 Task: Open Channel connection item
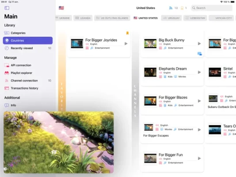[x=28, y=81]
